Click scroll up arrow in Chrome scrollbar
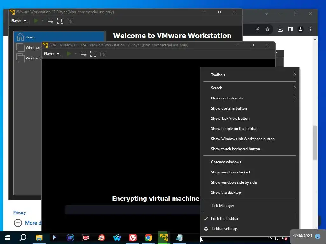The height and width of the screenshot is (244, 326). pos(315,39)
